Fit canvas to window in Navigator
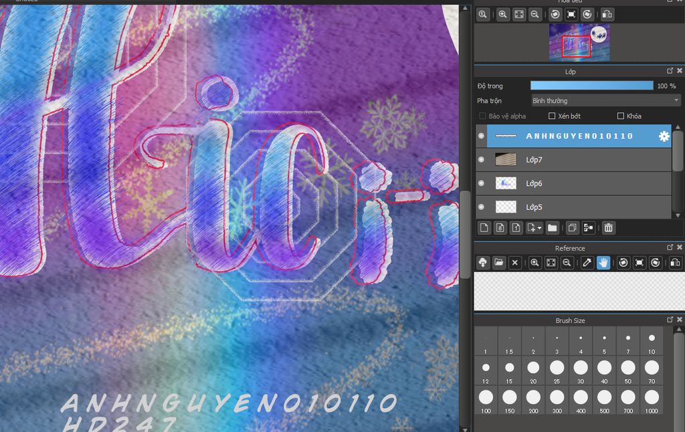 click(x=519, y=15)
